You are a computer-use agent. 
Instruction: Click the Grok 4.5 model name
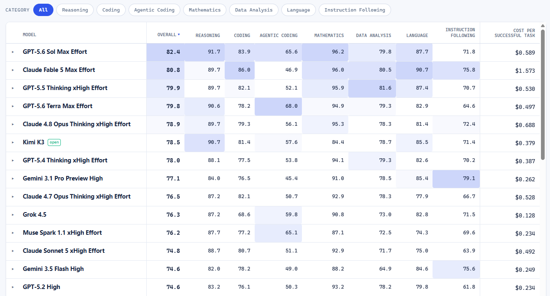coord(35,215)
